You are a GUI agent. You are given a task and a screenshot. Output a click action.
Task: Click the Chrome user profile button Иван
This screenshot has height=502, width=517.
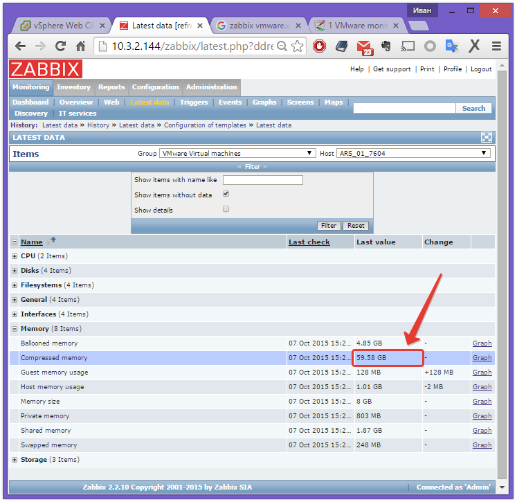point(421,10)
